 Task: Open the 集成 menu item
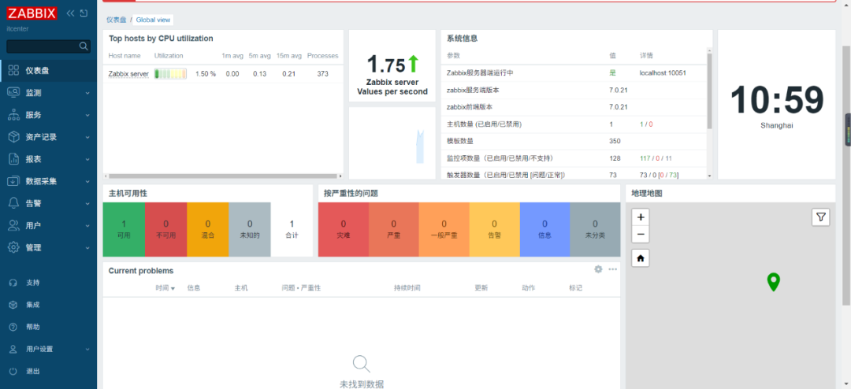click(48, 305)
